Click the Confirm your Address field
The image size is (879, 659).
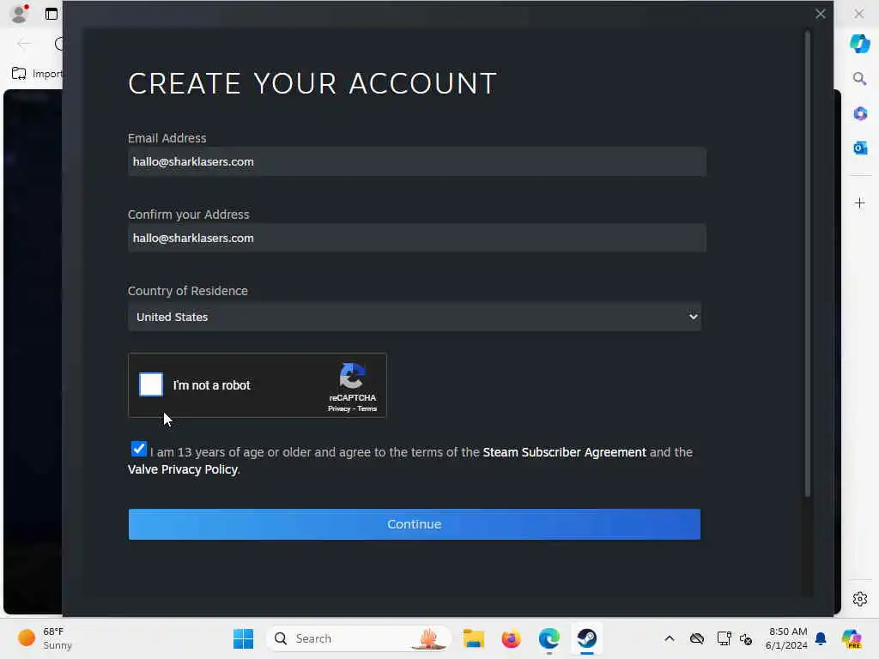[x=416, y=239]
